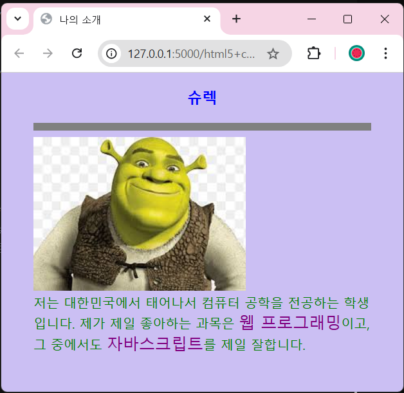The width and height of the screenshot is (404, 393).
Task: Close the browser window
Action: coord(385,19)
